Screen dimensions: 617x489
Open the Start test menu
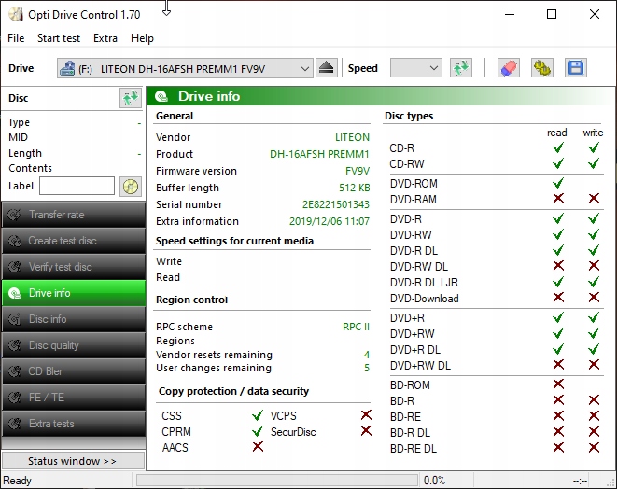pos(59,38)
